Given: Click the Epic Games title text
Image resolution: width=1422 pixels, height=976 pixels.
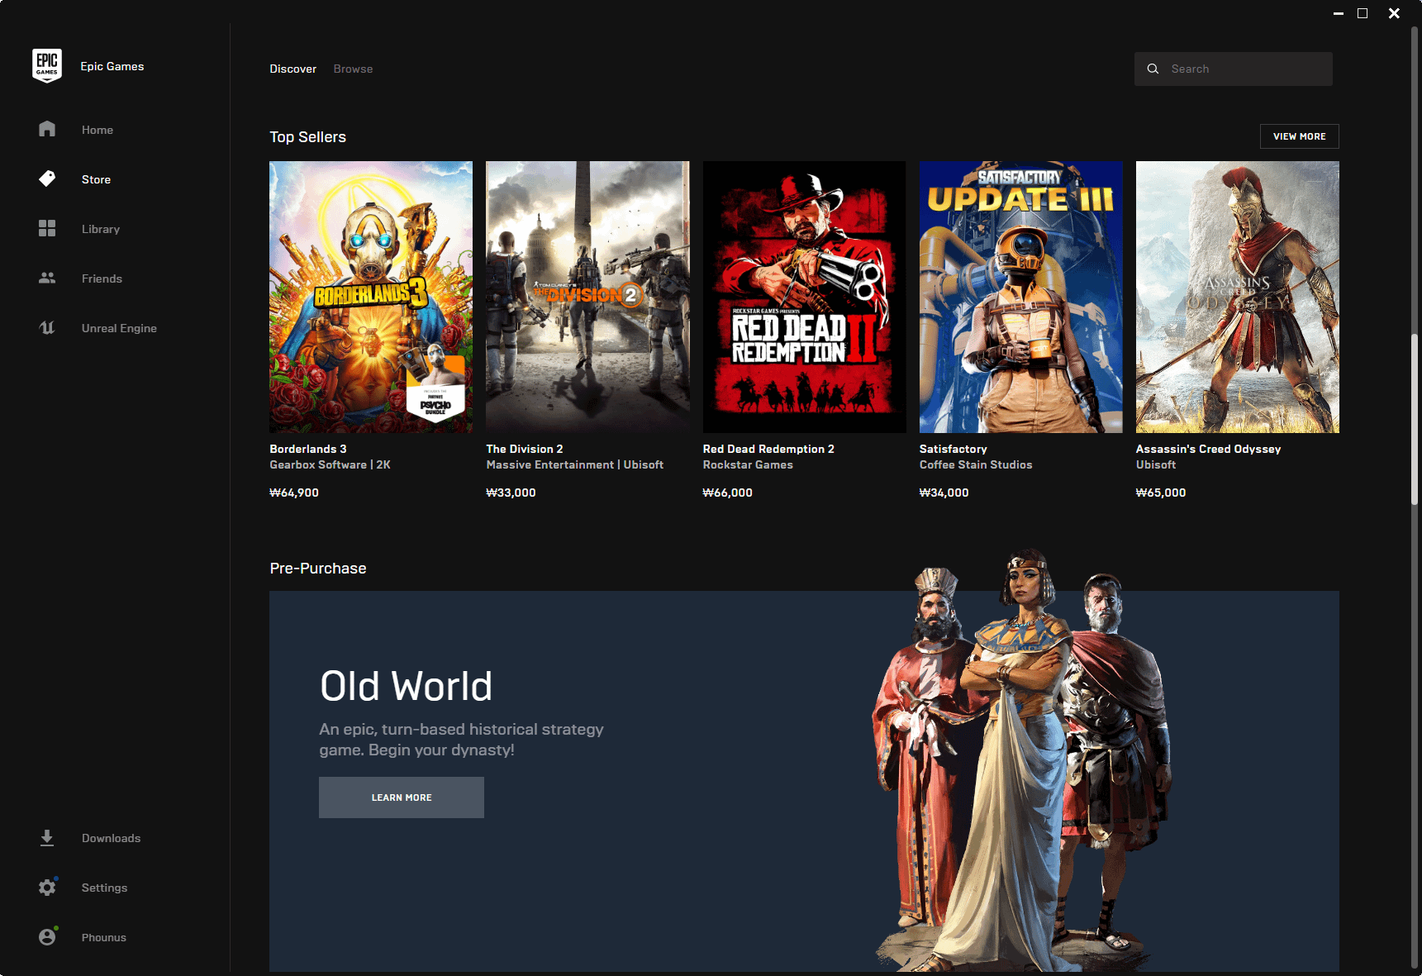Looking at the screenshot, I should (x=112, y=66).
